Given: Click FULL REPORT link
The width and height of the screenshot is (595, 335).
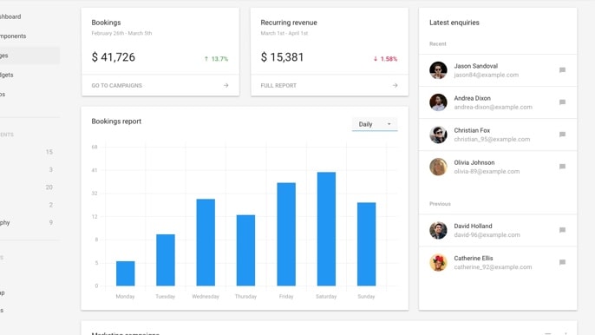Looking at the screenshot, I should 278,85.
